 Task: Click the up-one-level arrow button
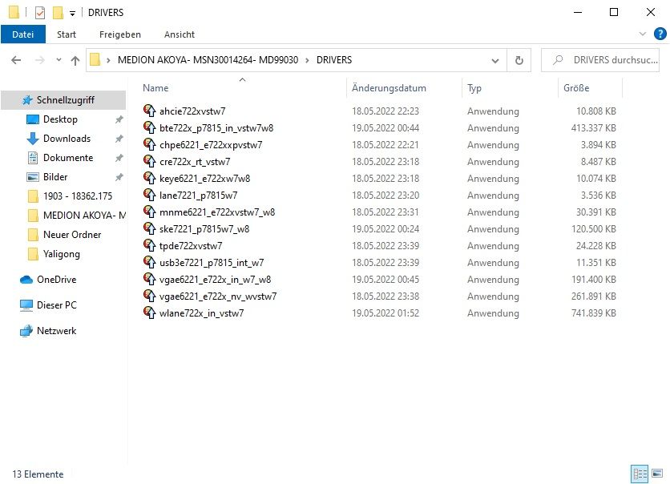point(75,60)
